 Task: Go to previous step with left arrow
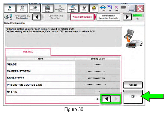[x=37, y=17]
